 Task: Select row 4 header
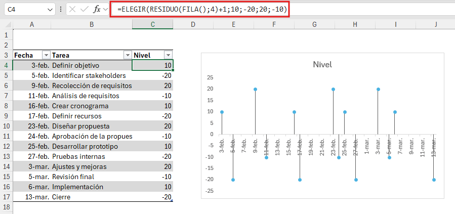(x=7, y=65)
